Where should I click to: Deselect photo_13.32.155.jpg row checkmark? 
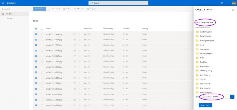[x=36, y=61]
